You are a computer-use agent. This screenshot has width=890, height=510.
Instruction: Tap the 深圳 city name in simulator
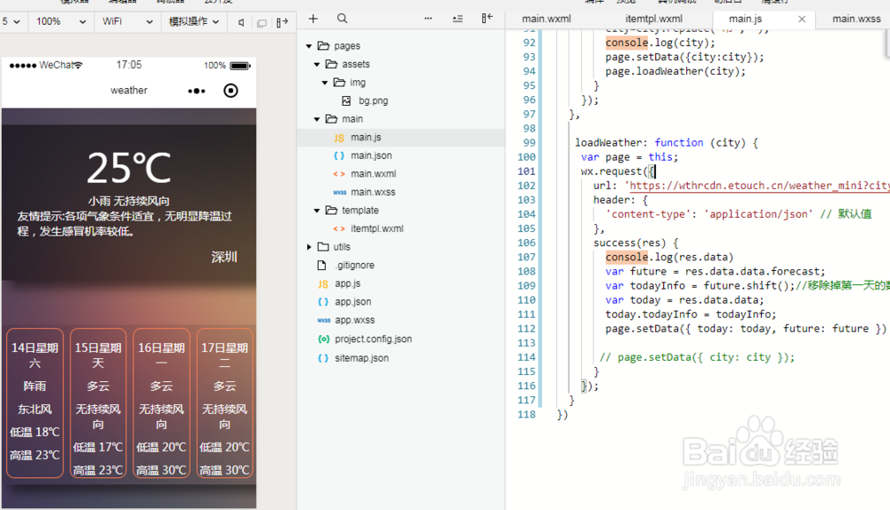point(224,258)
